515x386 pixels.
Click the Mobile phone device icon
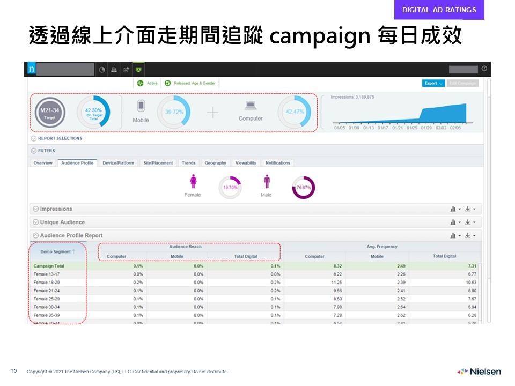pos(141,106)
